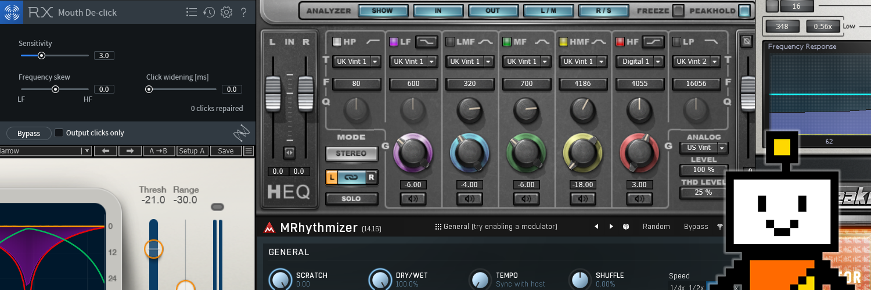871x290 pixels.
Task: Select the LP filter shape icon
Action: (711, 42)
